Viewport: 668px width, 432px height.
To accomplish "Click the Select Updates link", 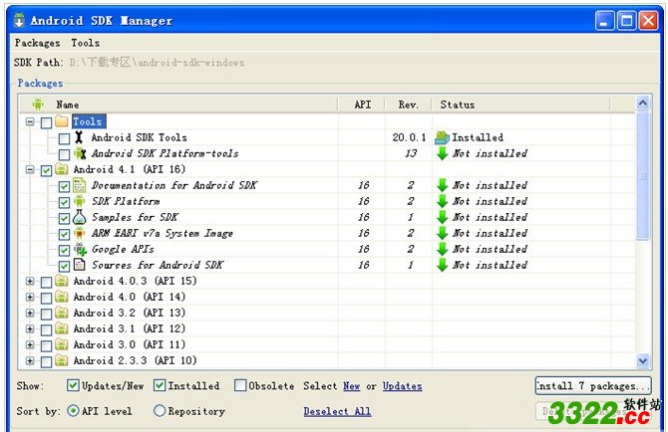I will click(402, 386).
